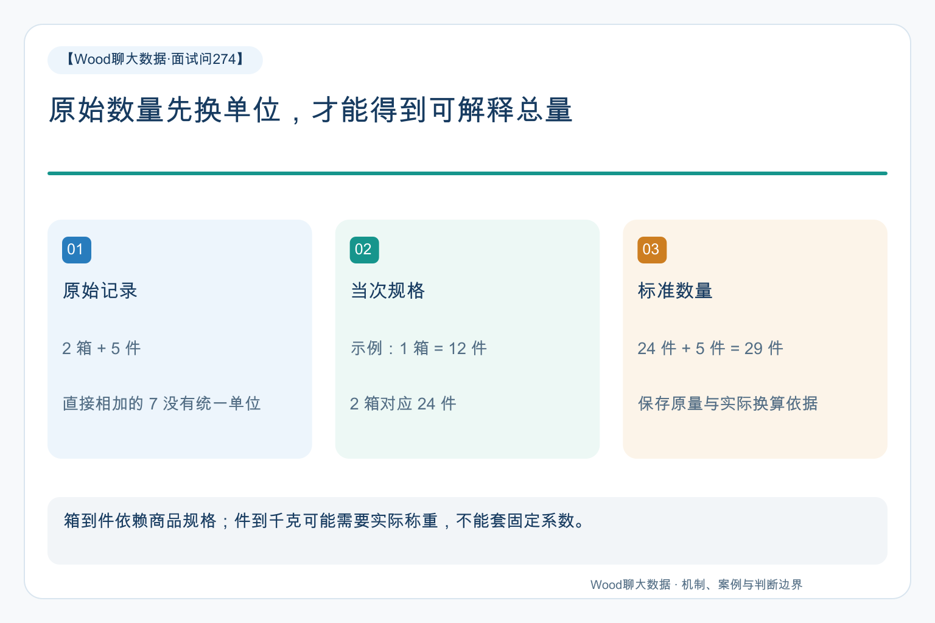Image resolution: width=935 pixels, height=623 pixels.
Task: Click the line 2 箱对应 24 件
Action: tap(403, 403)
